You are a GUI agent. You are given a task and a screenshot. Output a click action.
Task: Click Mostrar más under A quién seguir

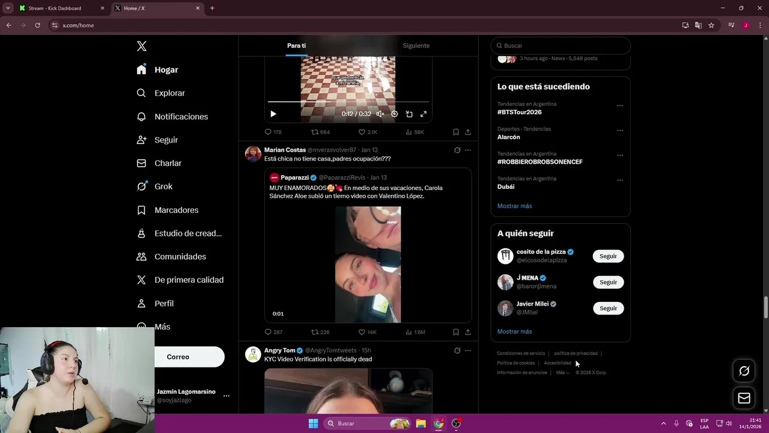[514, 331]
